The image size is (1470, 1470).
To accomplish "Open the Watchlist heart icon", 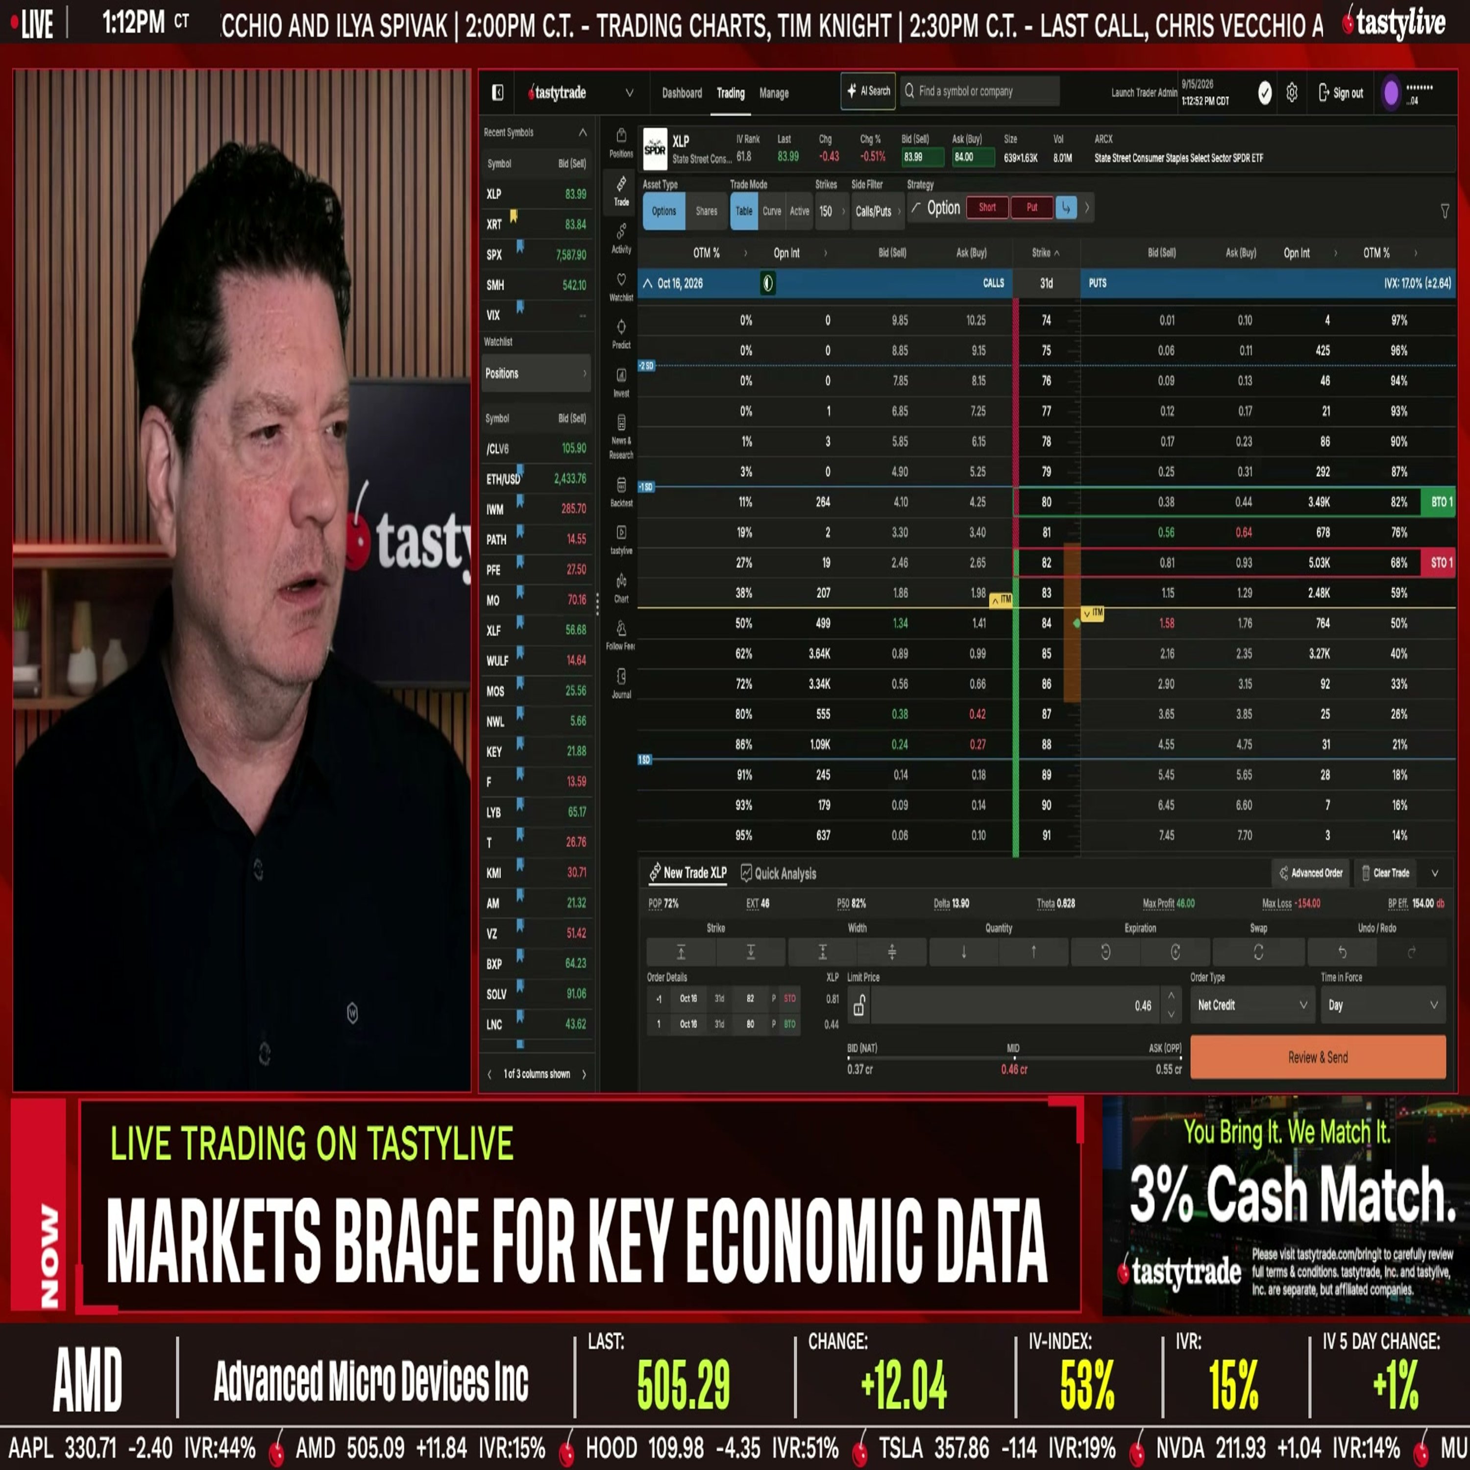I will (x=621, y=287).
